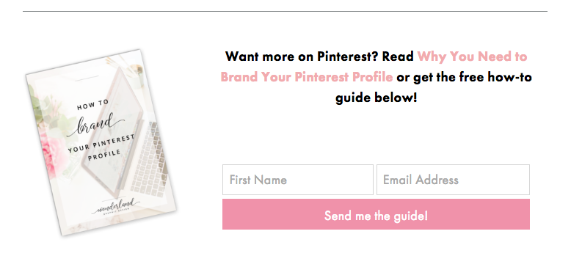Open the tilted Pinterest guide cover image
This screenshot has height=278, width=571.
tap(101, 142)
